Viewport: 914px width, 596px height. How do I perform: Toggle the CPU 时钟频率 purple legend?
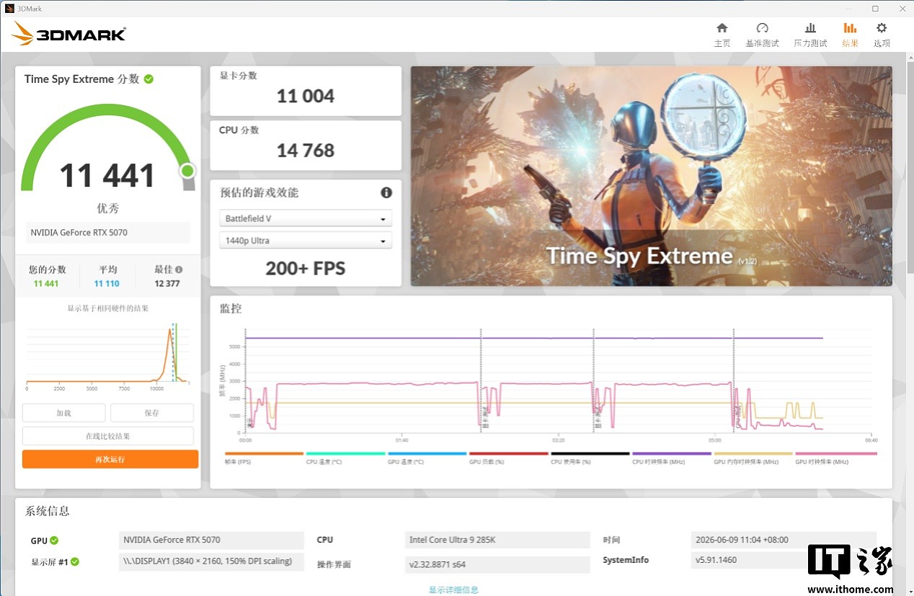(x=671, y=458)
